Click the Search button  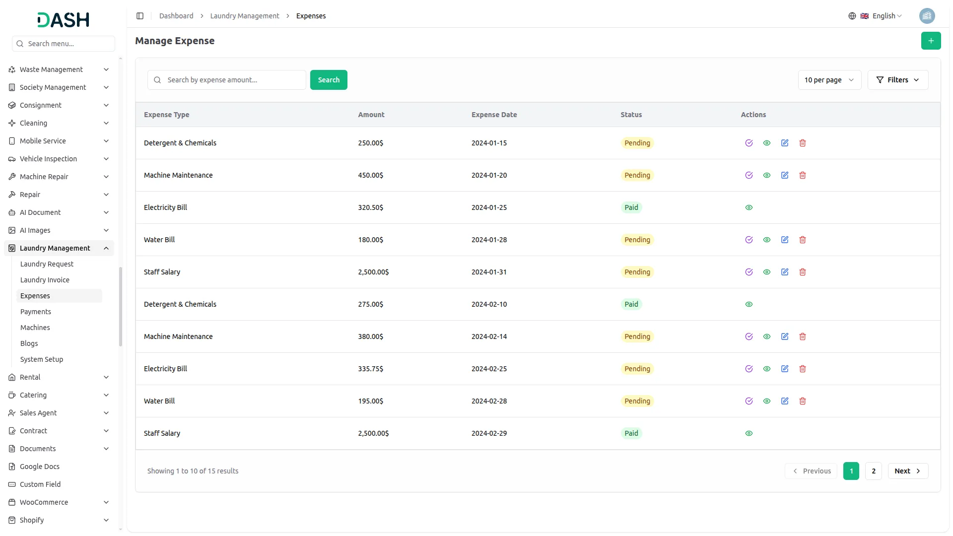[328, 80]
